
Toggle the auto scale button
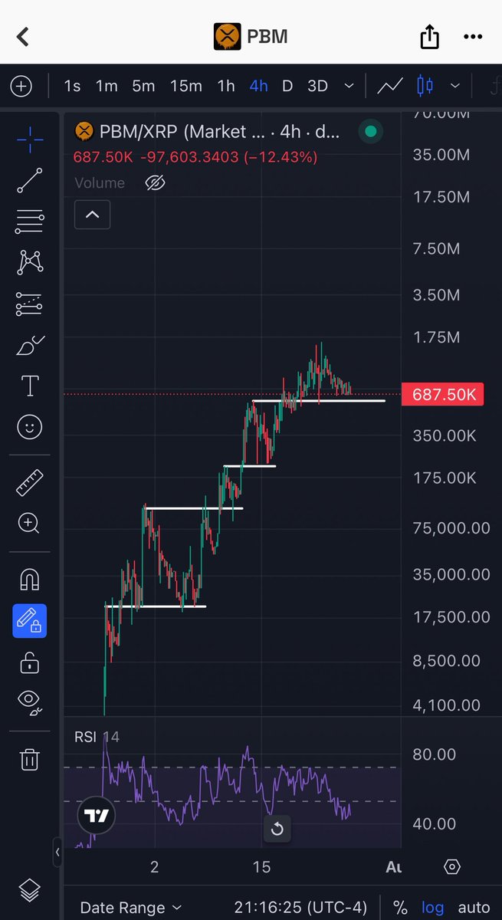pyautogui.click(x=474, y=908)
